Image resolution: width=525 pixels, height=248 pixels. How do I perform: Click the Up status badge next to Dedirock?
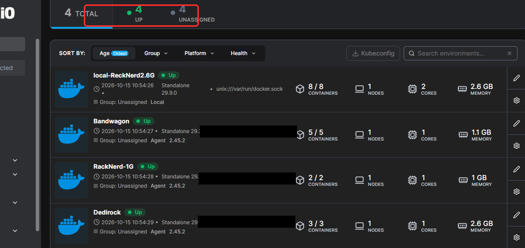[x=135, y=212]
